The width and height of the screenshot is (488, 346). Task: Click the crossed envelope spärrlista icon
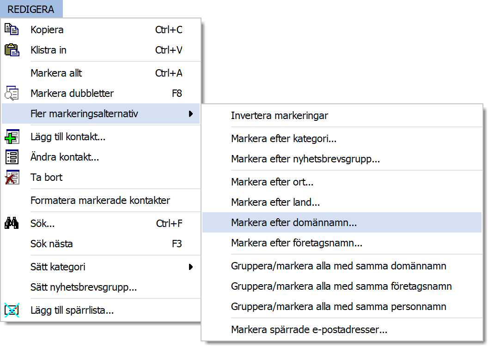(x=12, y=310)
